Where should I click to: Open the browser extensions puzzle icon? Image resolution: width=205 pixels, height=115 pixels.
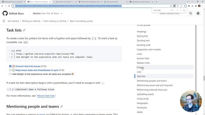click(x=189, y=6)
